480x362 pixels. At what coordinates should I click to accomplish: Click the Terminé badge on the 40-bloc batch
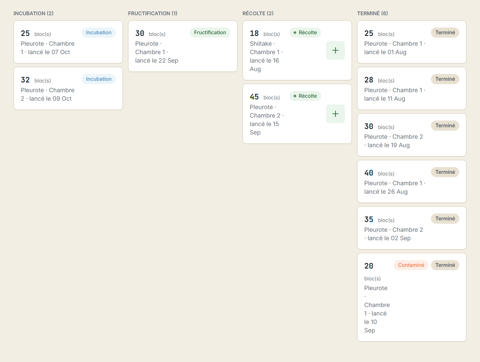[x=445, y=172]
